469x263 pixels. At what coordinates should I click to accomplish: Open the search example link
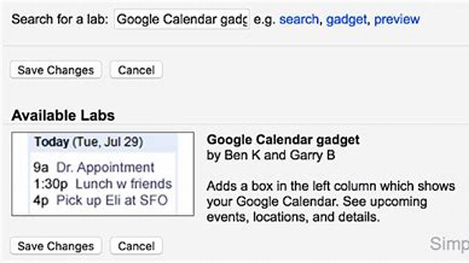[299, 19]
